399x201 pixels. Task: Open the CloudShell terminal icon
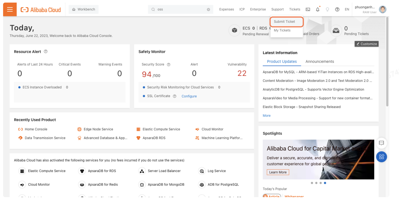click(308, 9)
